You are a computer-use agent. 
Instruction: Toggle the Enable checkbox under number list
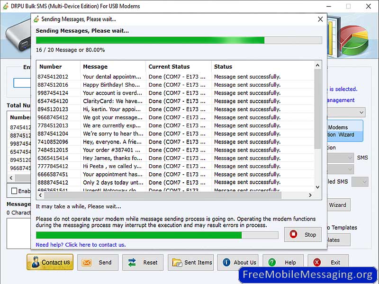click(x=14, y=191)
